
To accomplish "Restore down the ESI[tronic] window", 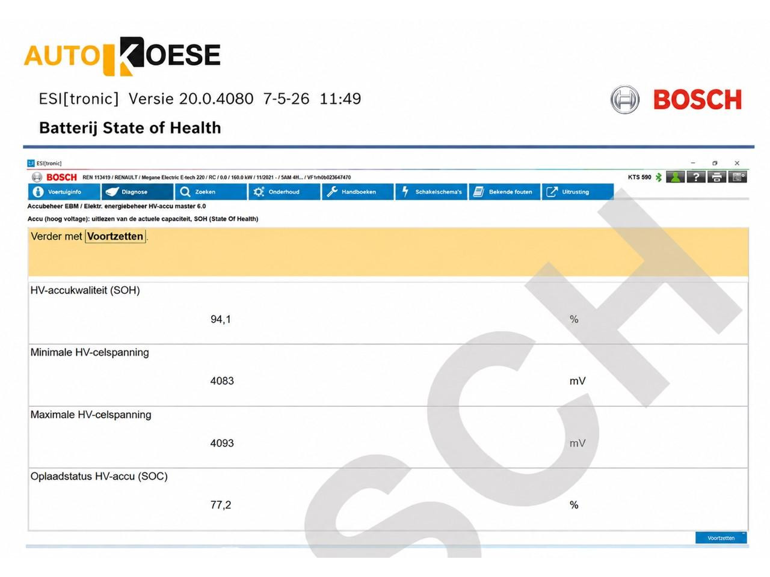I will point(715,163).
